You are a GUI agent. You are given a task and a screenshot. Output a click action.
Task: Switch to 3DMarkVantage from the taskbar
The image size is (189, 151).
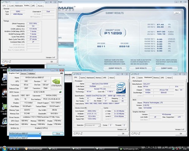[35, 149]
